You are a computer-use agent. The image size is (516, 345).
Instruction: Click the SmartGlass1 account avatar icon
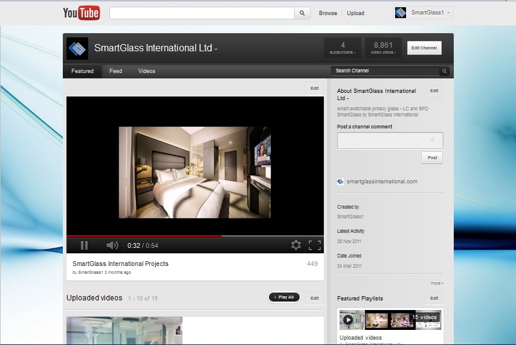[x=401, y=13]
